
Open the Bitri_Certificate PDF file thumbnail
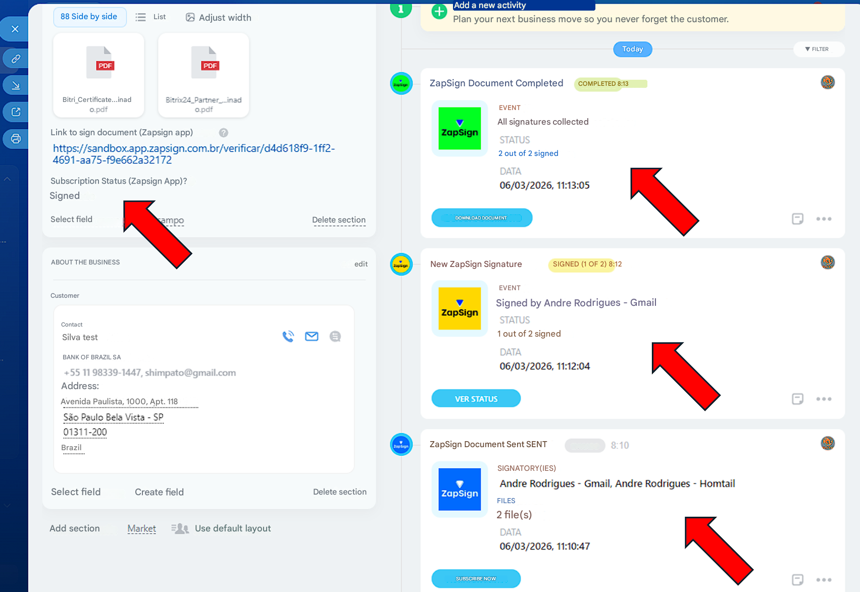pos(98,76)
